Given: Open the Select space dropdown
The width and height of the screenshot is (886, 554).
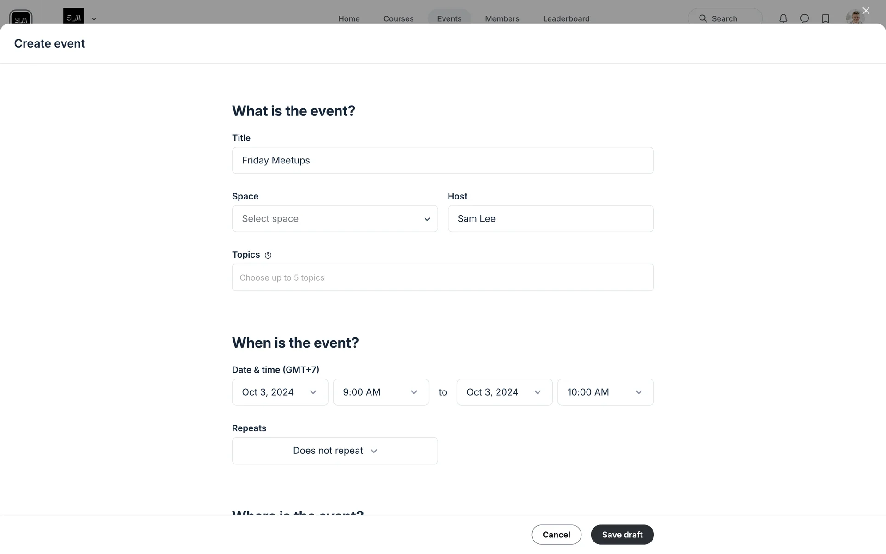Looking at the screenshot, I should click(335, 219).
